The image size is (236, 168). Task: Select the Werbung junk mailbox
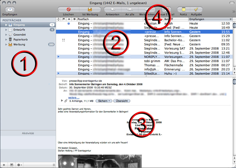click(19, 45)
